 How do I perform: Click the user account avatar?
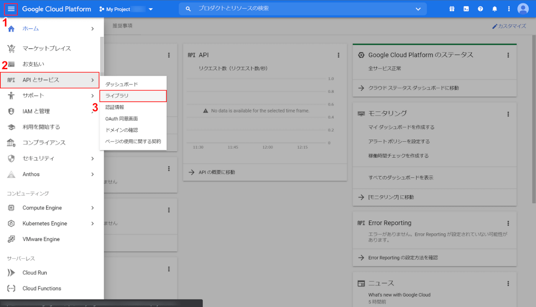point(523,9)
